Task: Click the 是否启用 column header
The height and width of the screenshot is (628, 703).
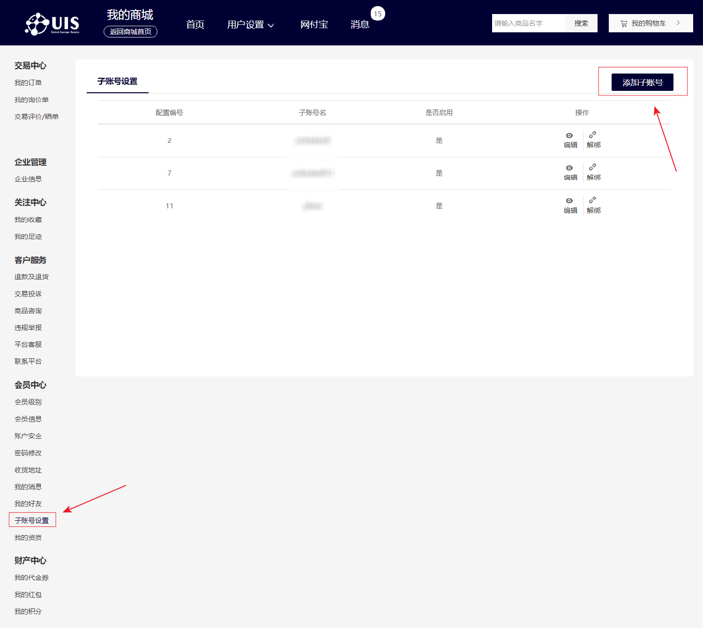Action: tap(439, 112)
